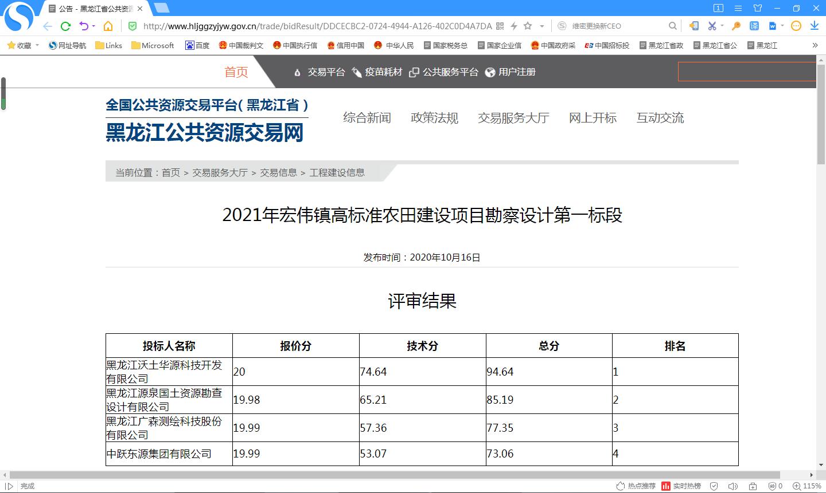This screenshot has height=493, width=826.
Task: Click the refresh page icon
Action: coord(65,26)
